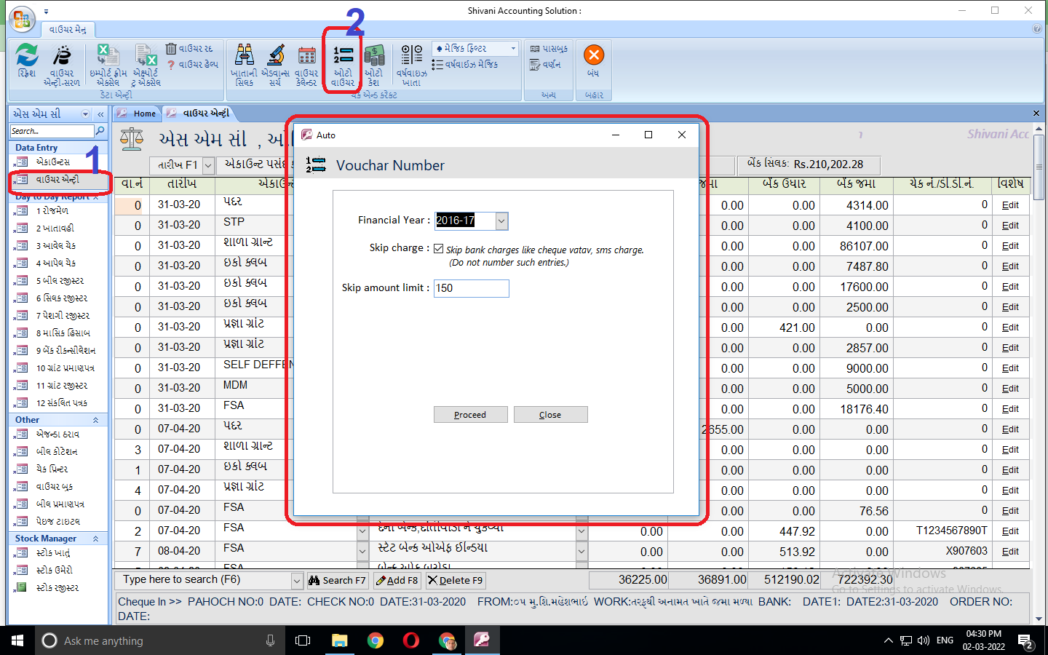This screenshot has height=655, width=1048.
Task: Click the Add F8 button
Action: pos(397,580)
